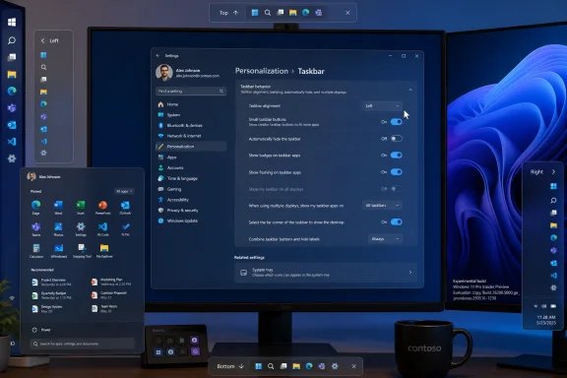The height and width of the screenshot is (378, 567).
Task: Click the clock in the Right taskbar panel
Action: [x=546, y=319]
